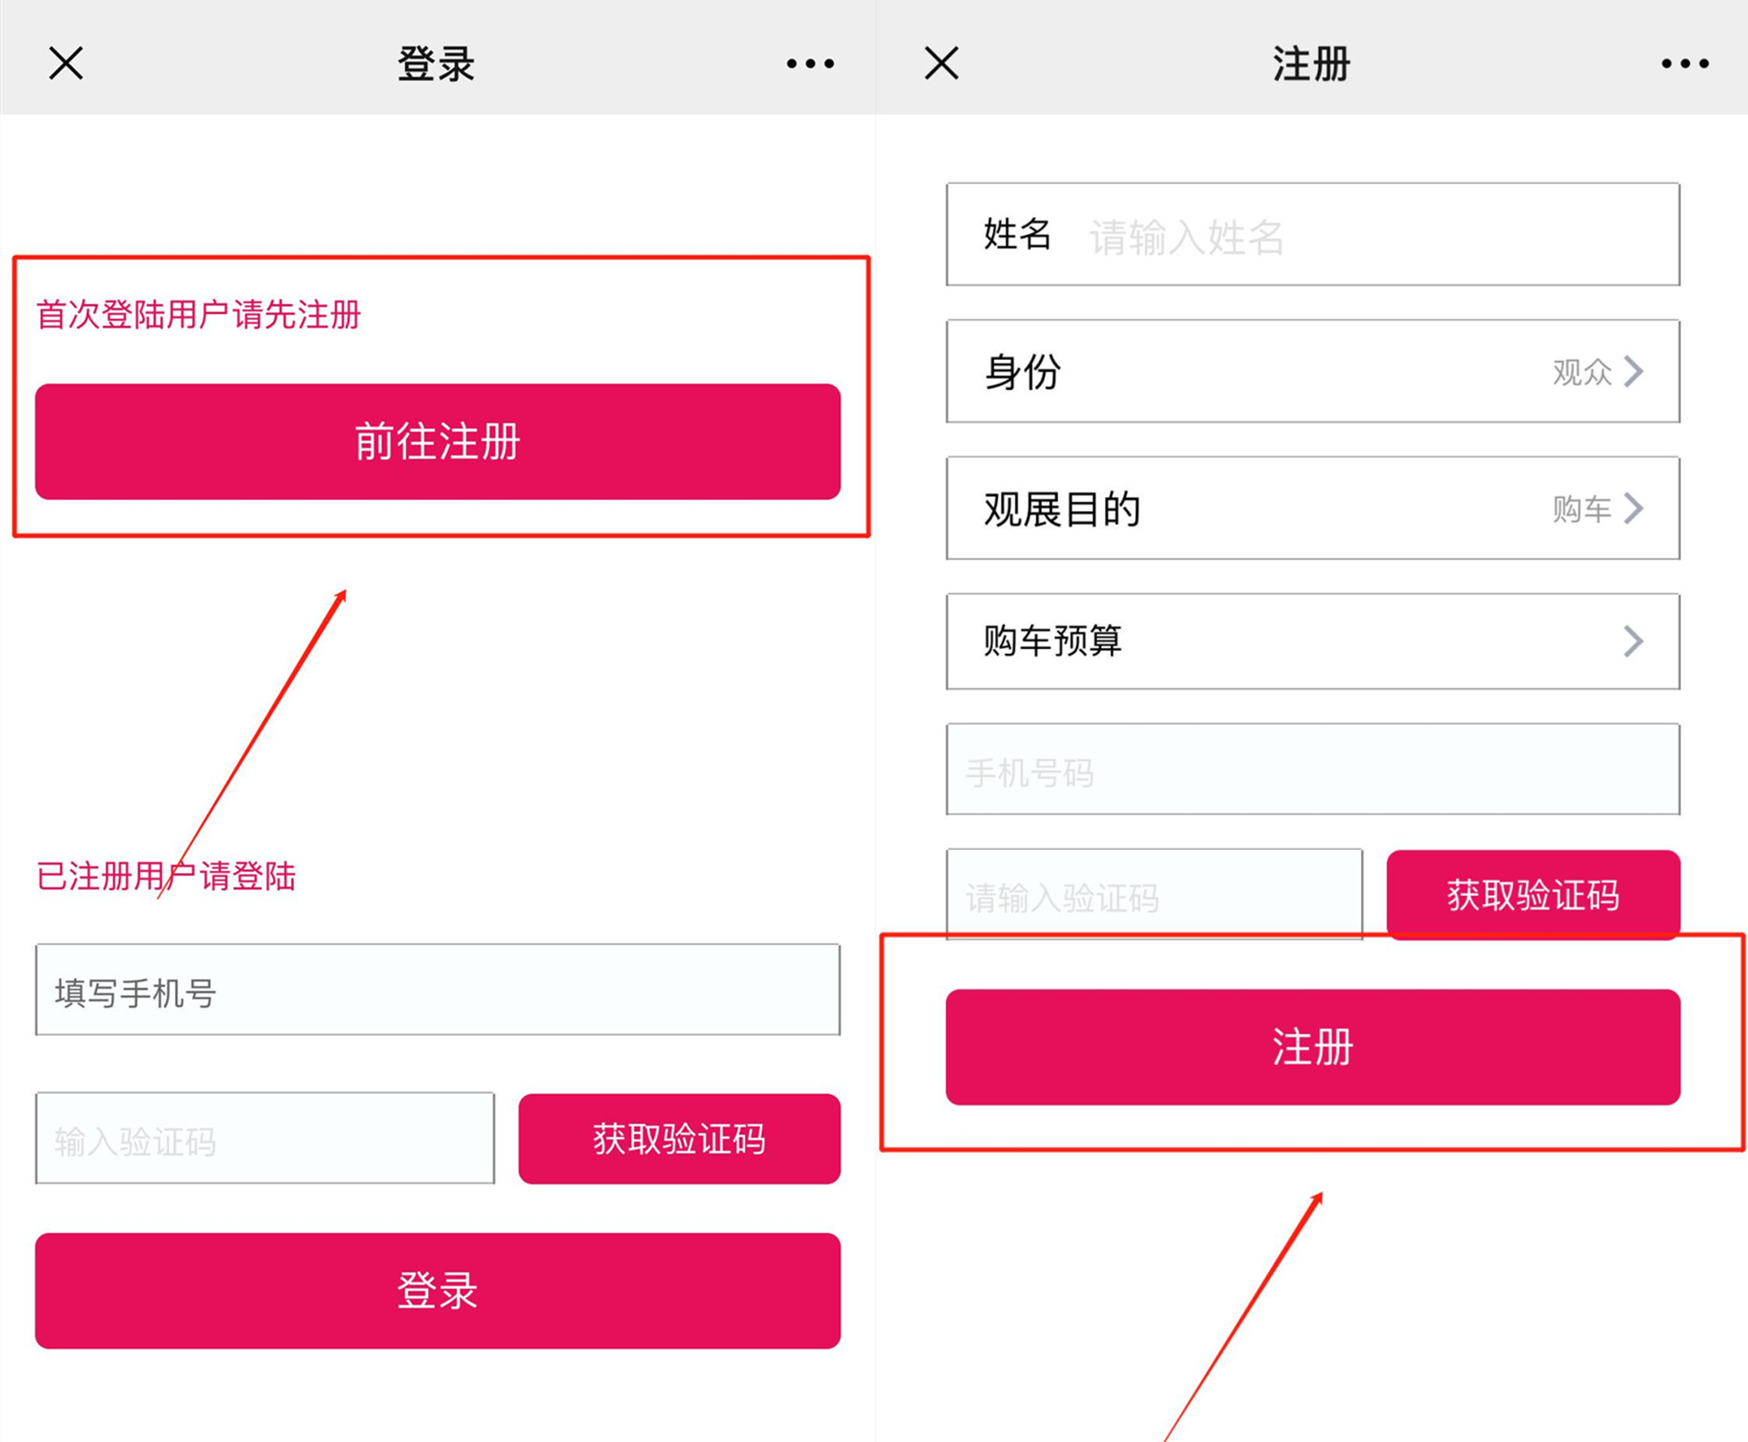
Task: Focus the 手机号码 field on registration form
Action: coord(1312,770)
